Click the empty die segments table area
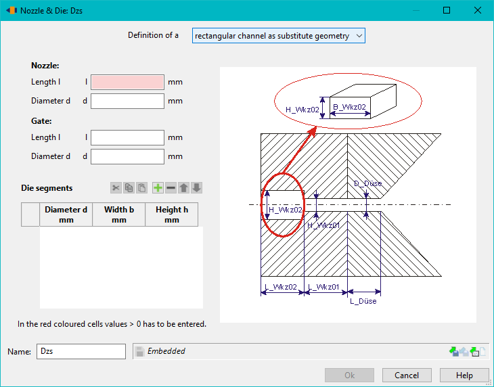Viewport: 494px width, 387px height. click(121, 267)
